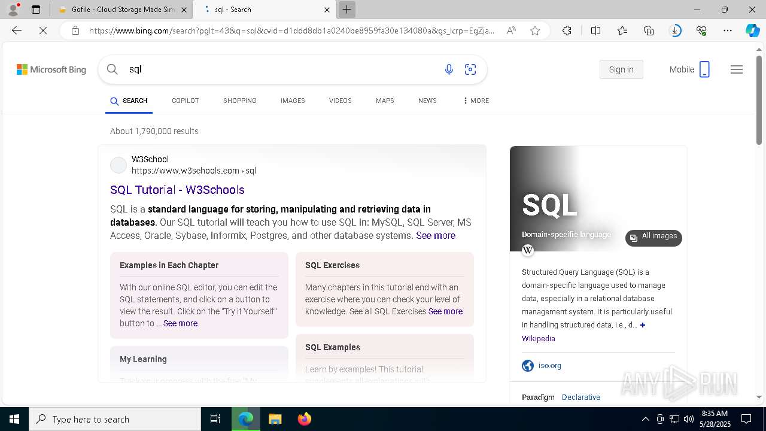This screenshot has height=431, width=766.
Task: Open Edge Settings and more menu
Action: tap(728, 31)
